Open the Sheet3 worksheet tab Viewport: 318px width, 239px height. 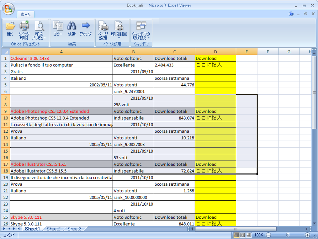pos(75,229)
